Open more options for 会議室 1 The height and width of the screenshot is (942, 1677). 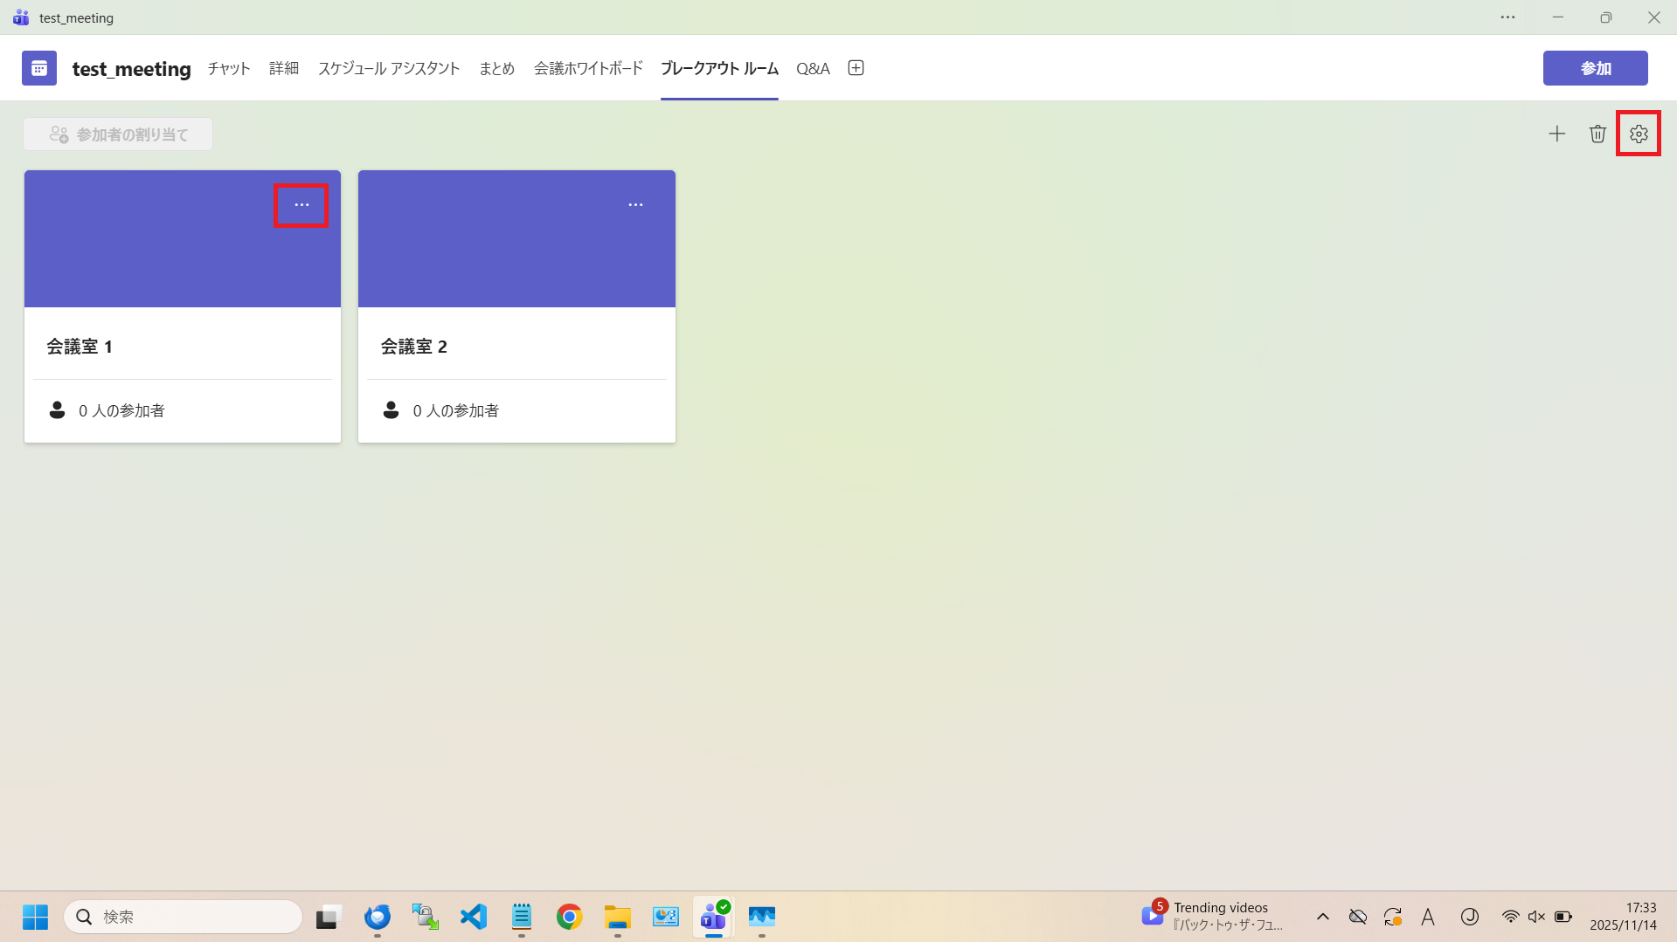pos(301,205)
